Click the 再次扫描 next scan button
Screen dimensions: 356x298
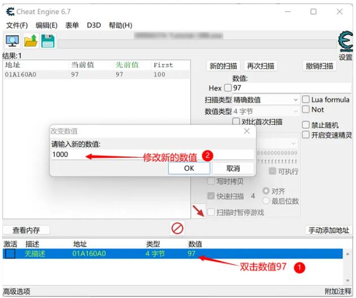(261, 66)
